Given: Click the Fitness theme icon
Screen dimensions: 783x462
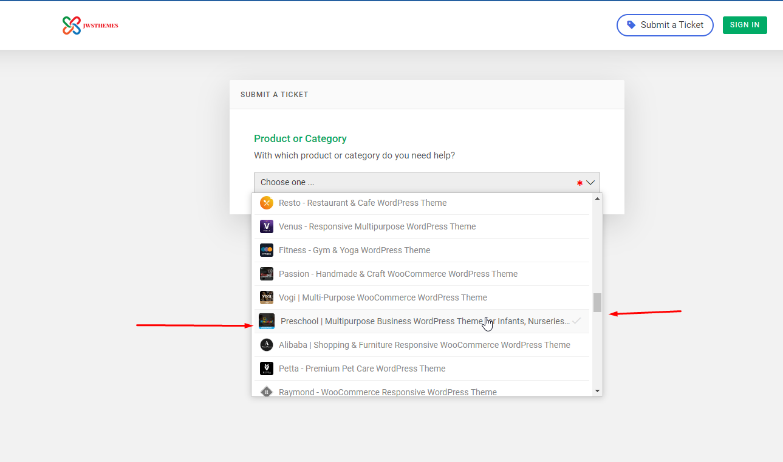Looking at the screenshot, I should tap(266, 250).
